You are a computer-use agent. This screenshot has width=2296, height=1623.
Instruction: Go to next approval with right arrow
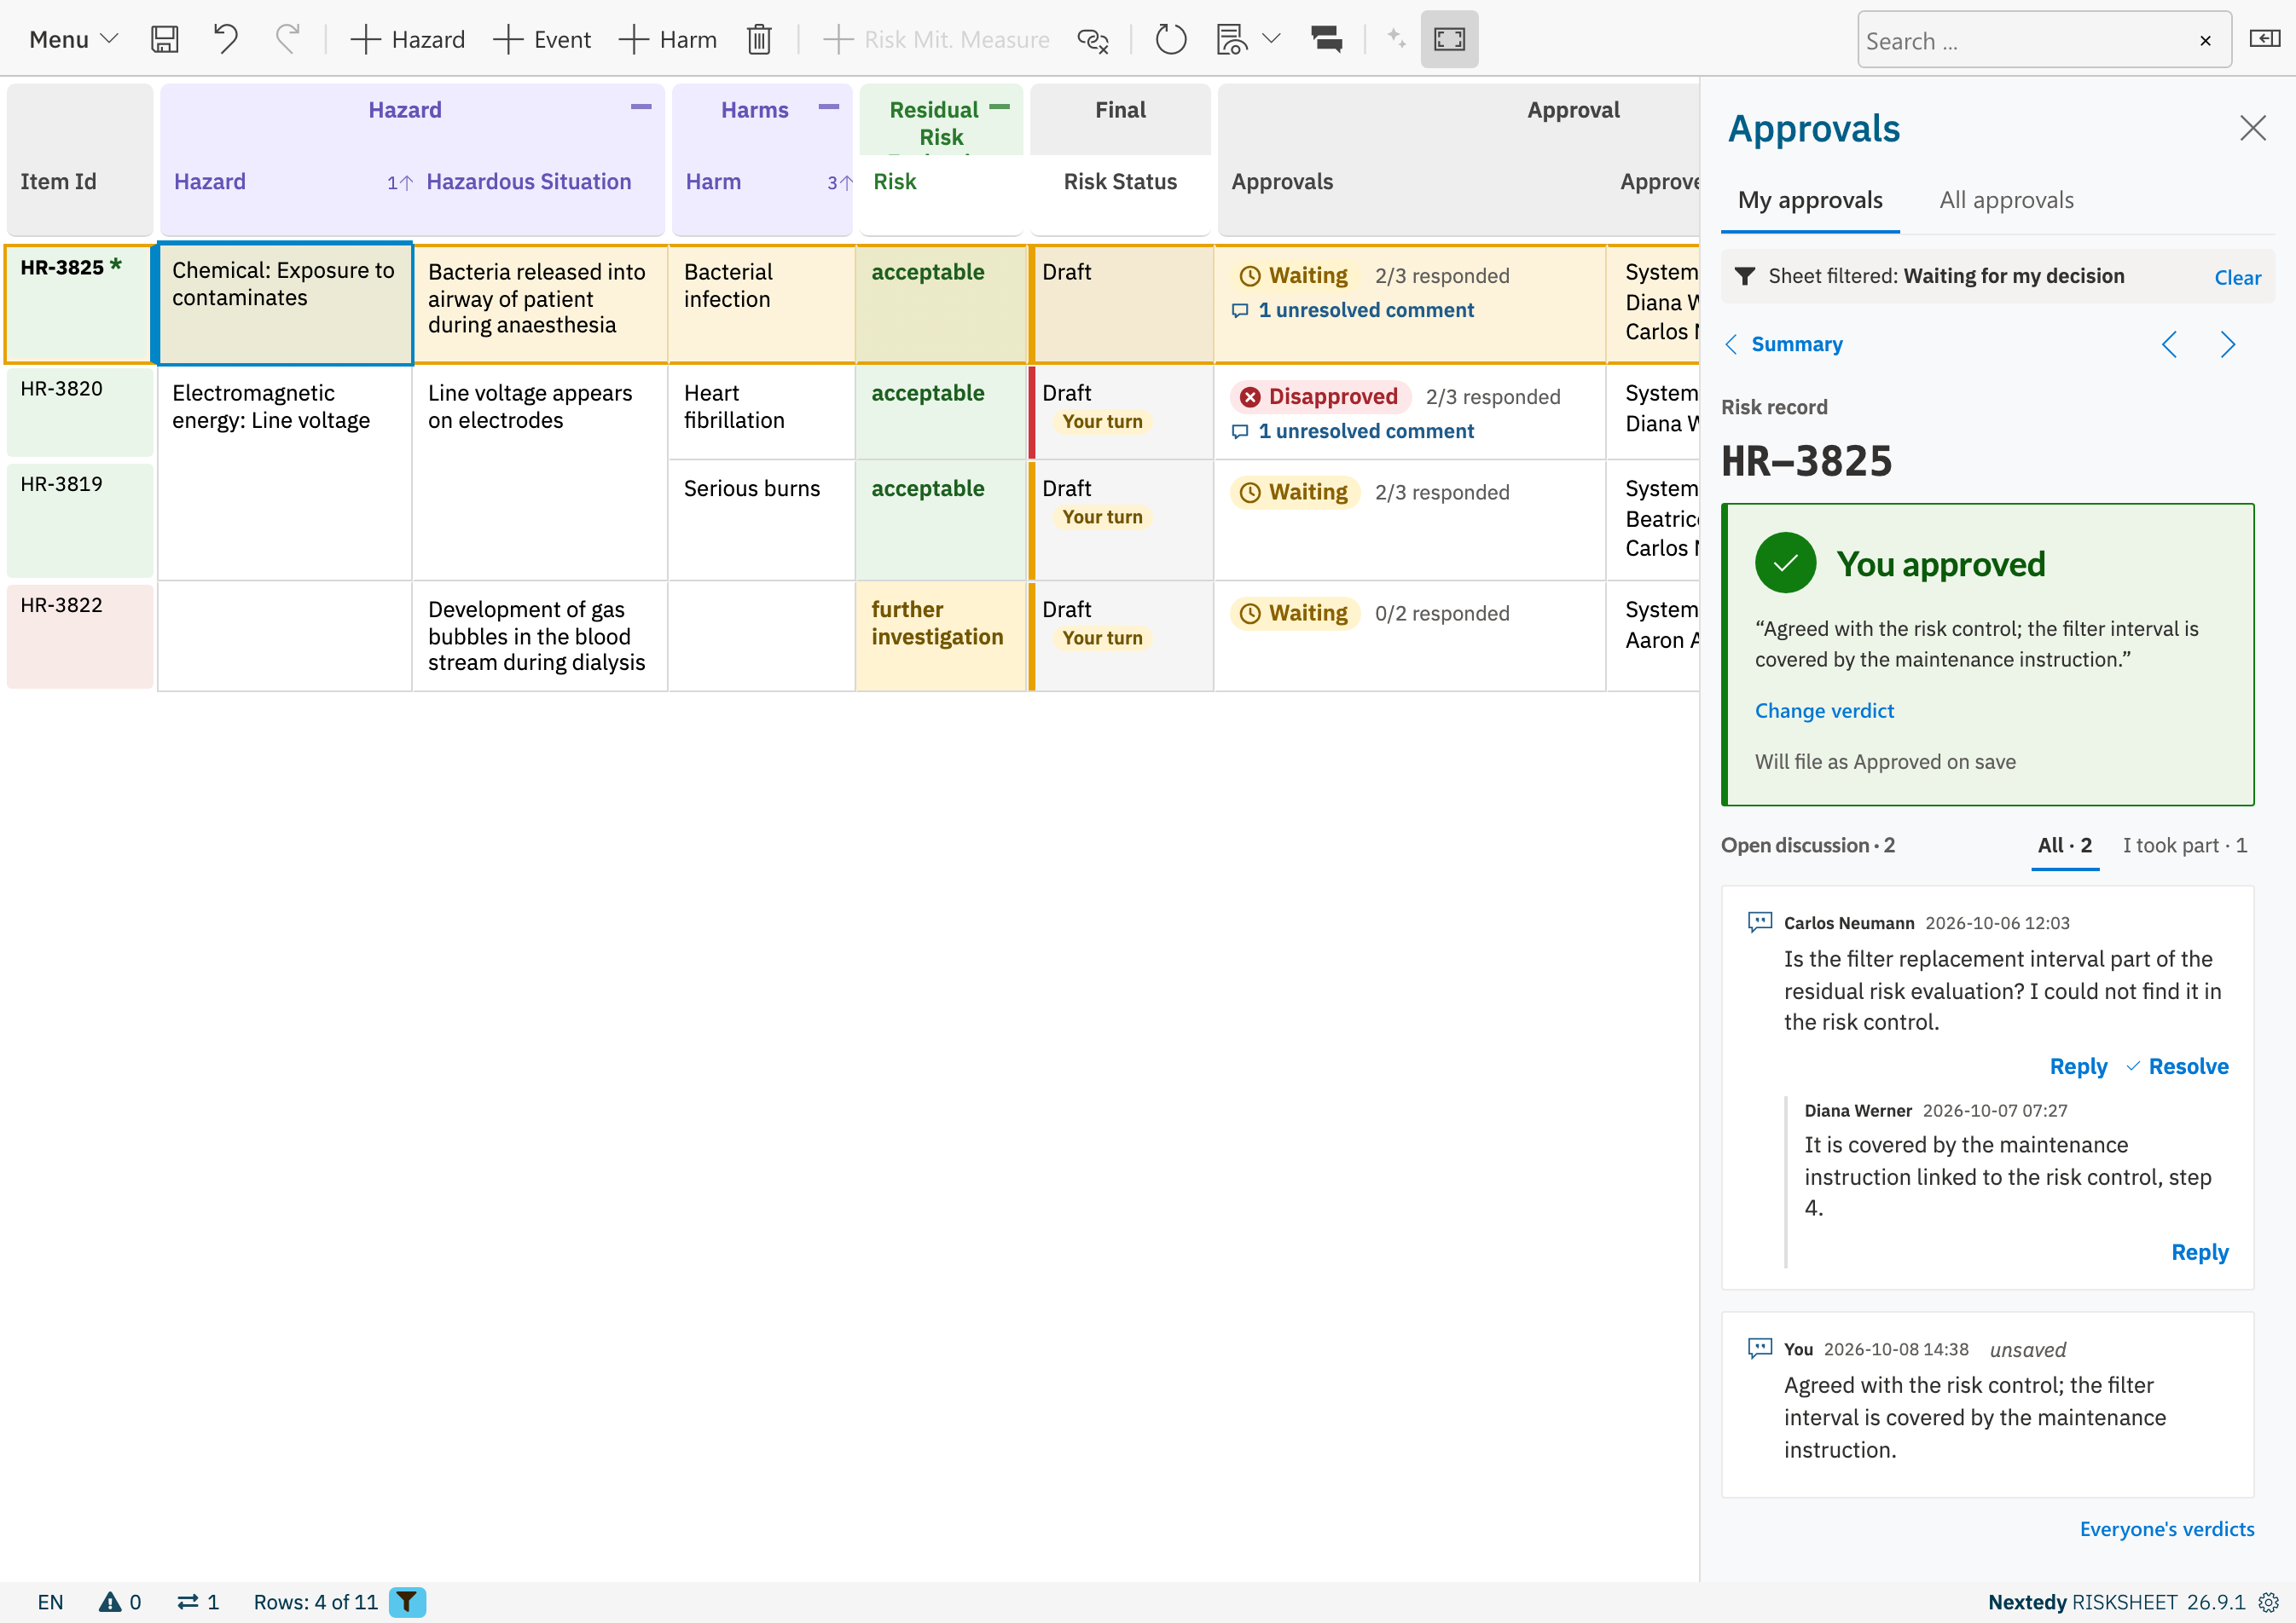pos(2227,344)
